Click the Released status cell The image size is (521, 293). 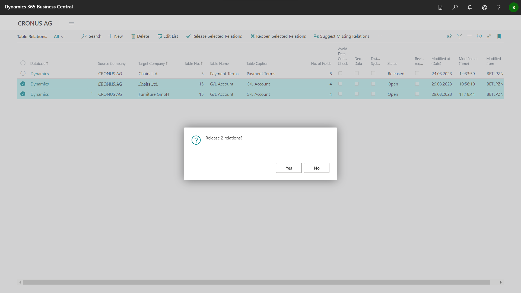click(396, 74)
